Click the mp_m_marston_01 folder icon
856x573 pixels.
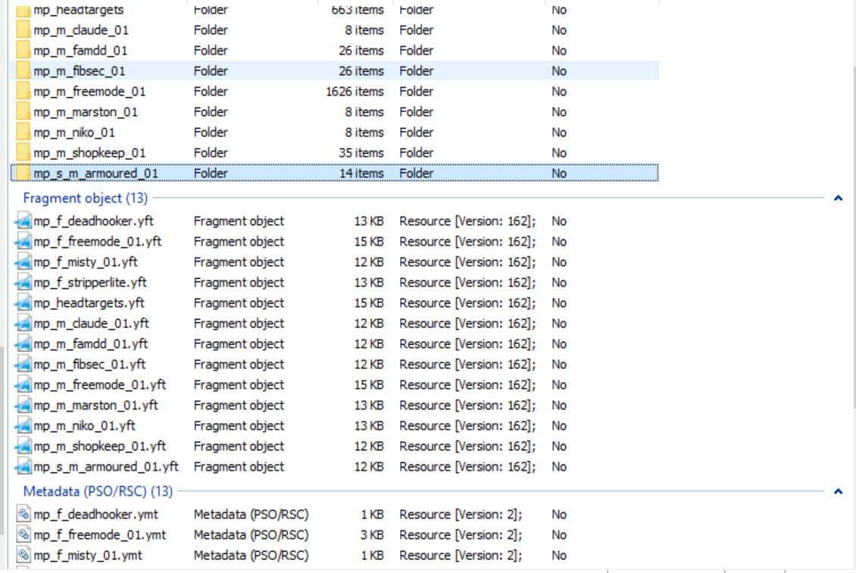tap(23, 112)
